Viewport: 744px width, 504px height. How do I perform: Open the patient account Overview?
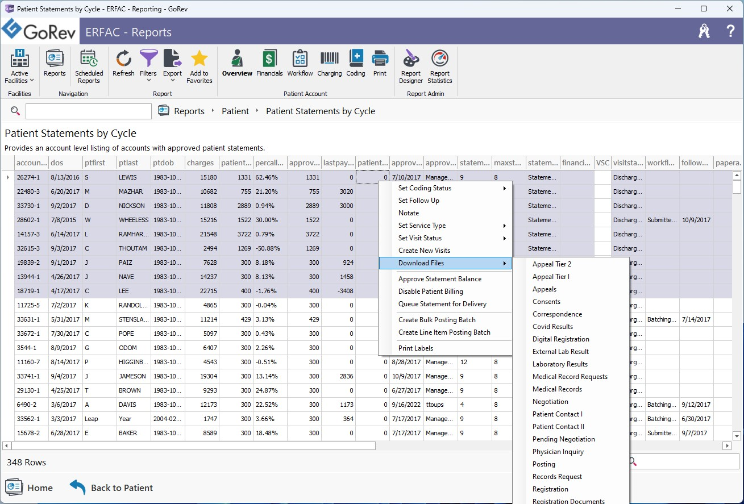(x=237, y=63)
